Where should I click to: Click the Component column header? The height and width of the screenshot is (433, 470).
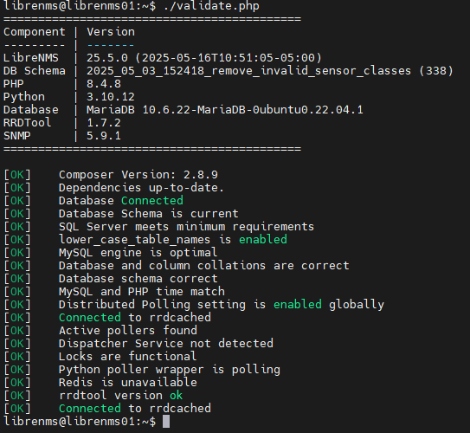coord(35,32)
